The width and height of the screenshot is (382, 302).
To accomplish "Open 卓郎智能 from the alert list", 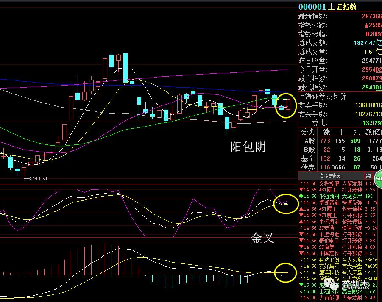I will (x=326, y=203).
